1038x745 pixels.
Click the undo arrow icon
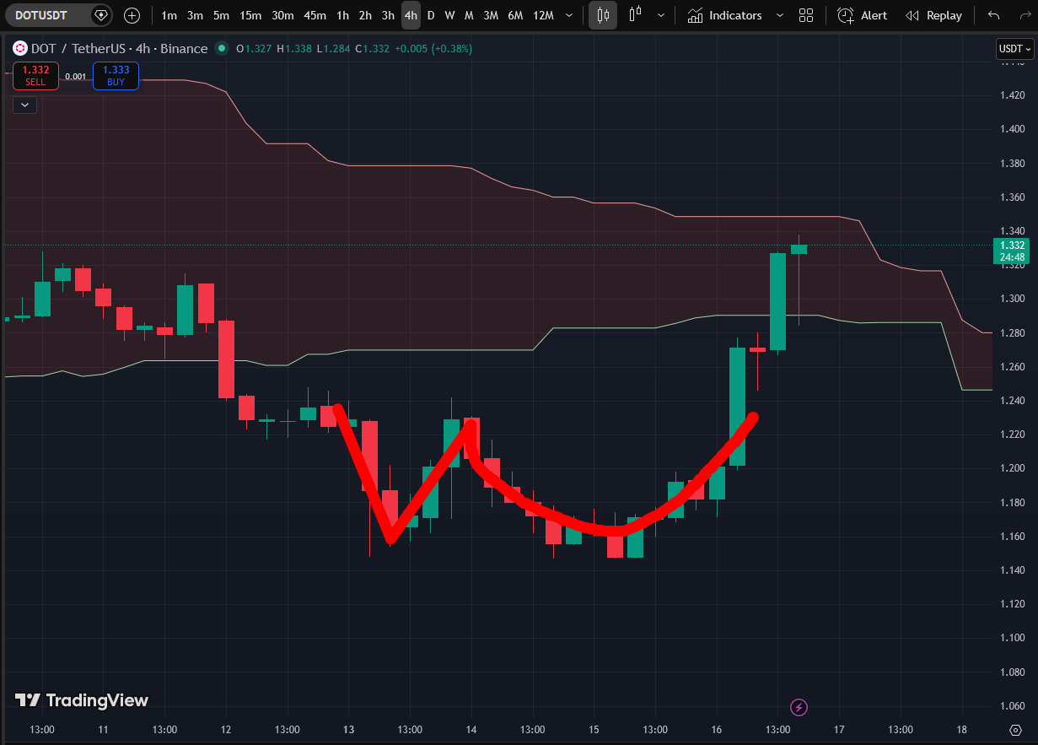(994, 15)
